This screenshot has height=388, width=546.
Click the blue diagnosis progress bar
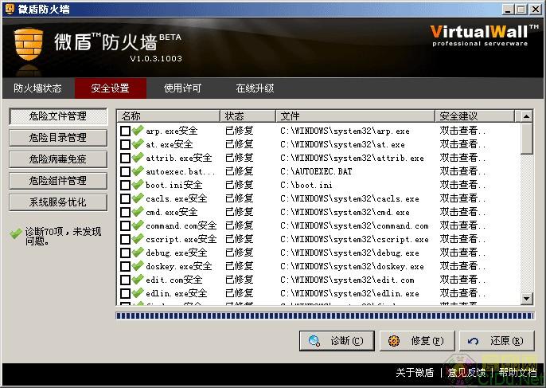[x=325, y=315]
